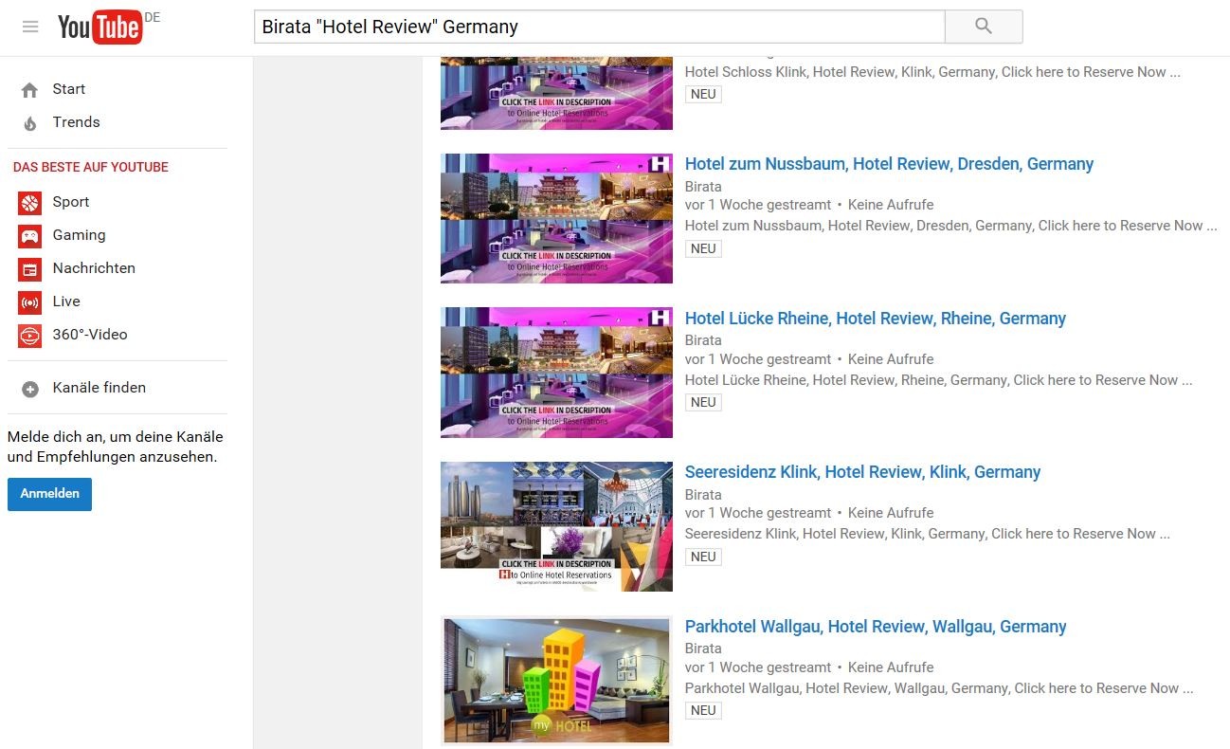Click NEU badge under Seeresidenz Klink
Viewport: 1230px width, 749px height.
tap(703, 557)
